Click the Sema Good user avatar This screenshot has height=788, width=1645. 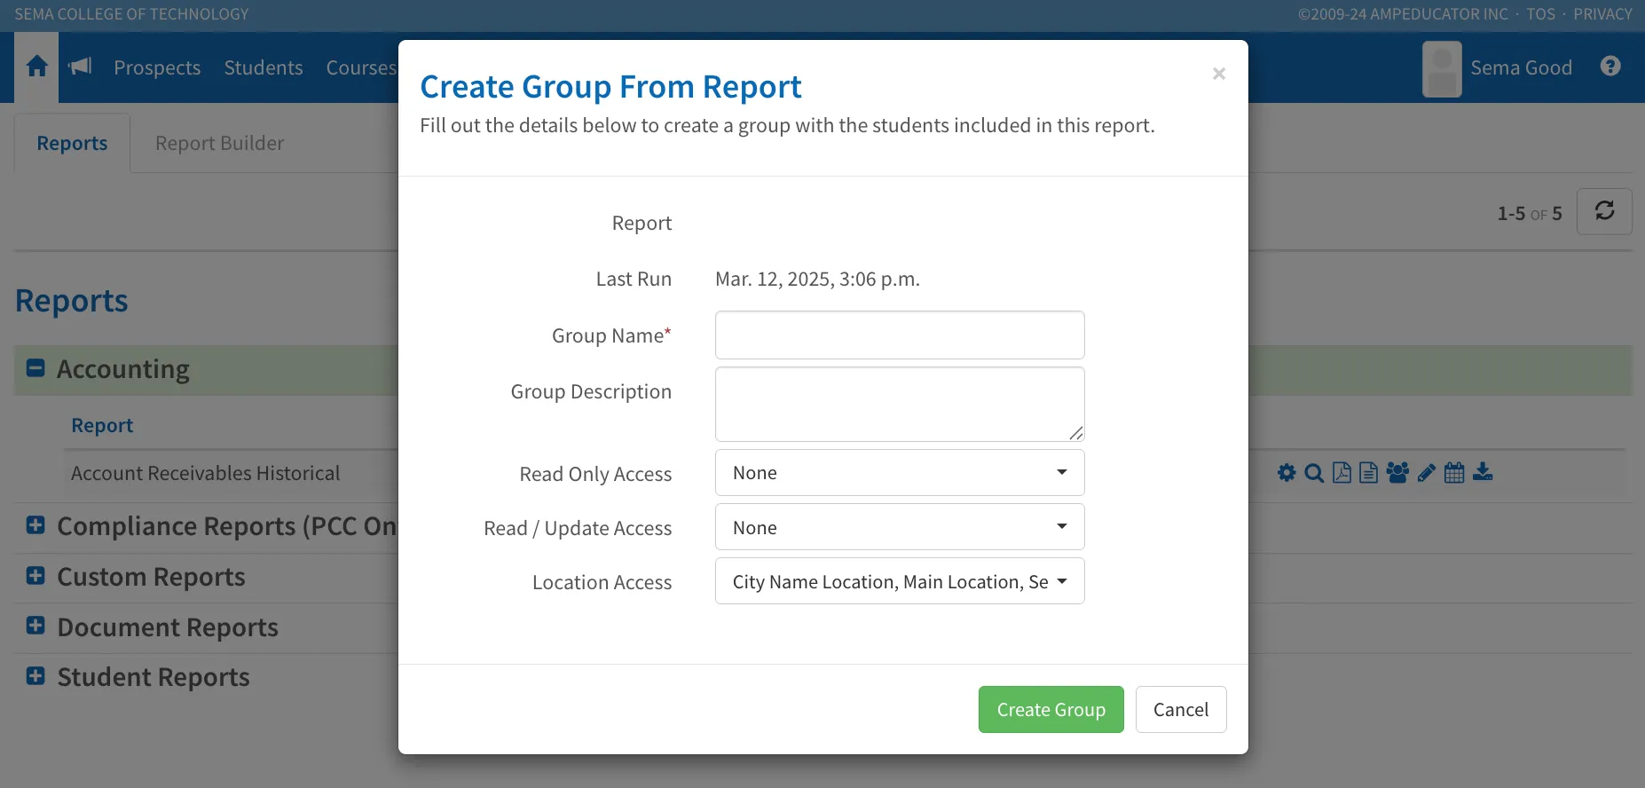pyautogui.click(x=1442, y=69)
